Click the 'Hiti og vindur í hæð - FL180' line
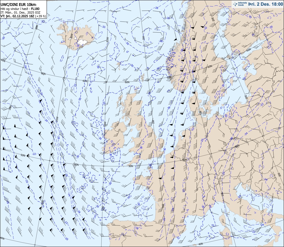 tap(20, 9)
